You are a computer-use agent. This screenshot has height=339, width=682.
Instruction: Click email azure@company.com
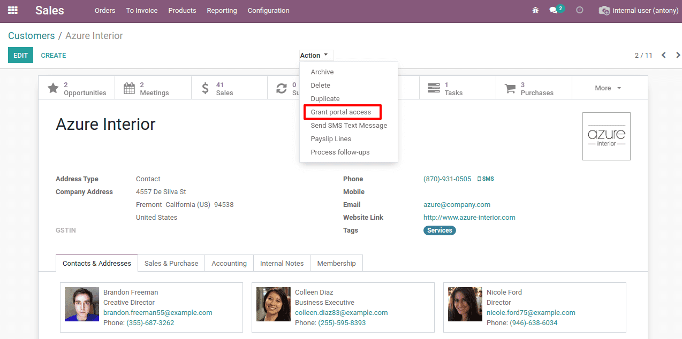pyautogui.click(x=457, y=205)
